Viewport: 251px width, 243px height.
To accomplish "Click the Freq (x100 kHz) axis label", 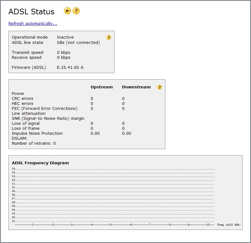I will click(229, 225).
